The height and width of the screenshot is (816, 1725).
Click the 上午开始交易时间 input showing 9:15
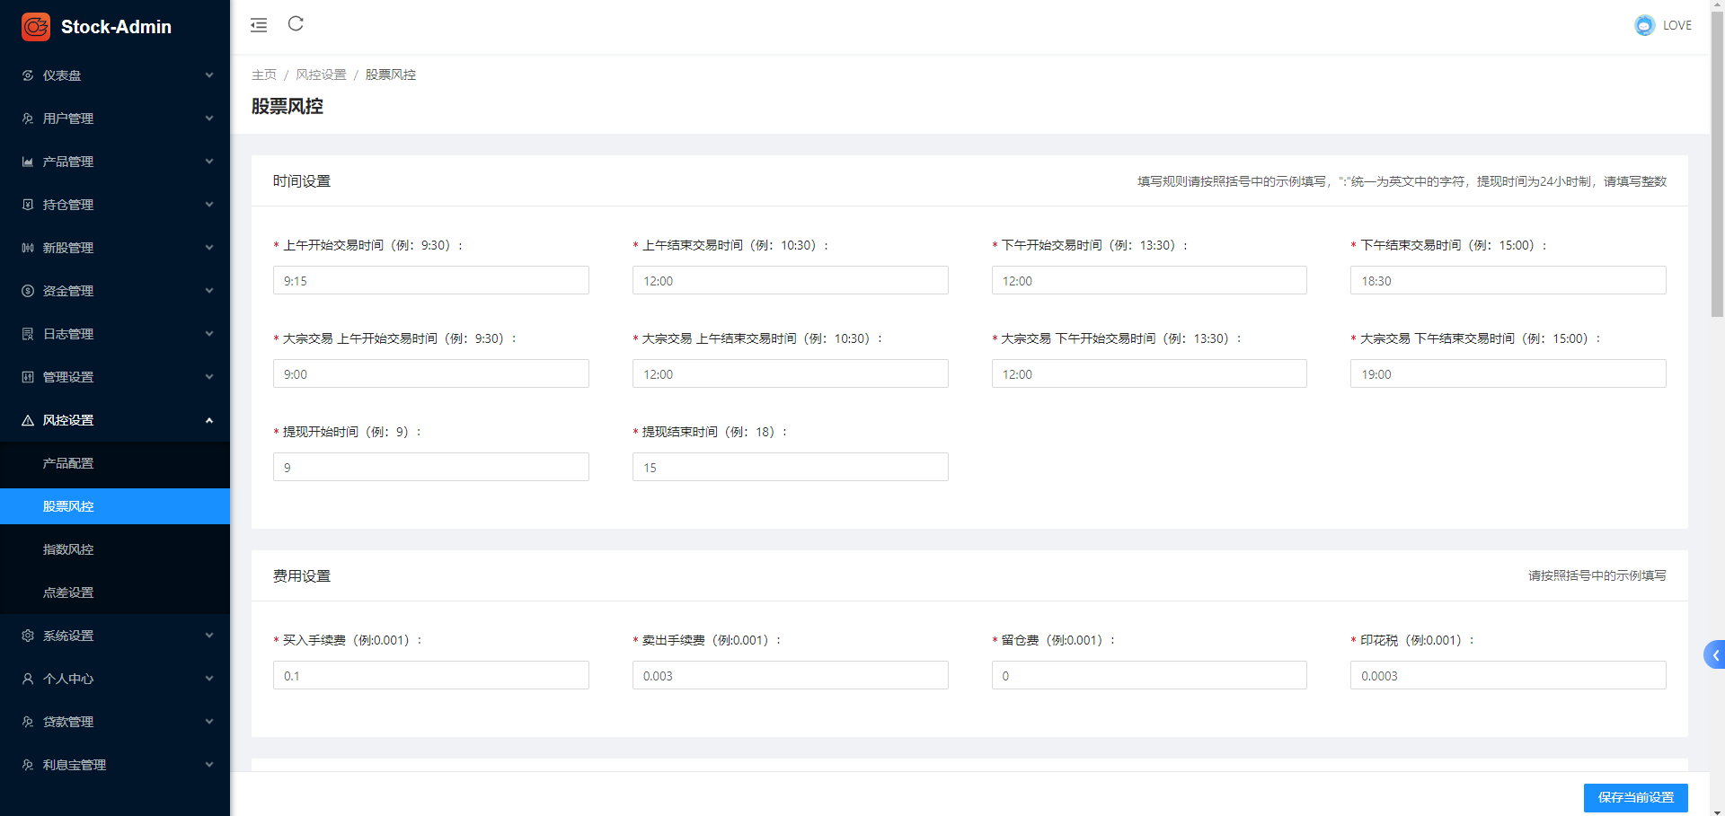[431, 281]
